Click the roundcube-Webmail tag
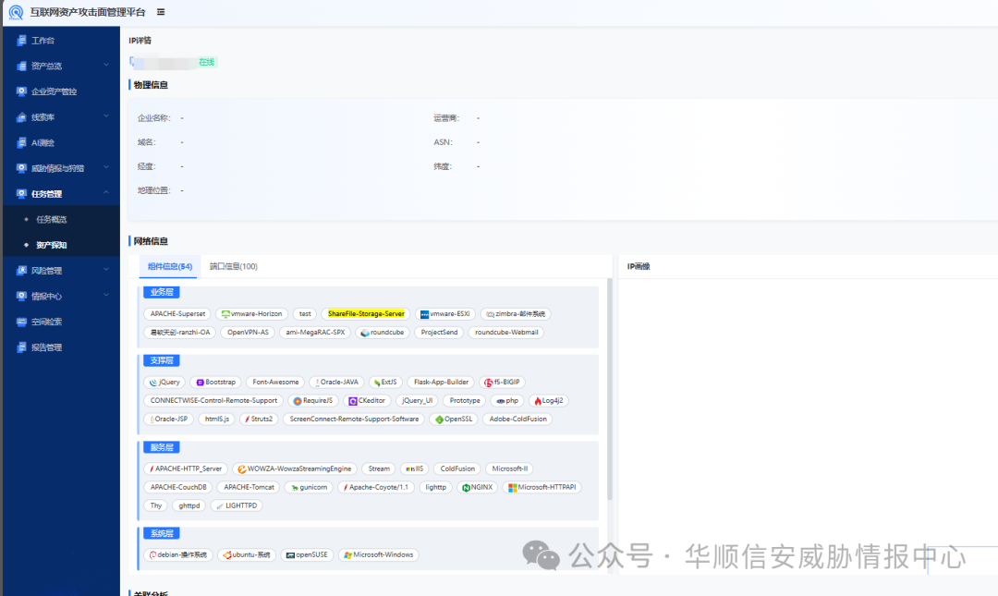Viewport: 998px width, 596px height. coord(506,333)
